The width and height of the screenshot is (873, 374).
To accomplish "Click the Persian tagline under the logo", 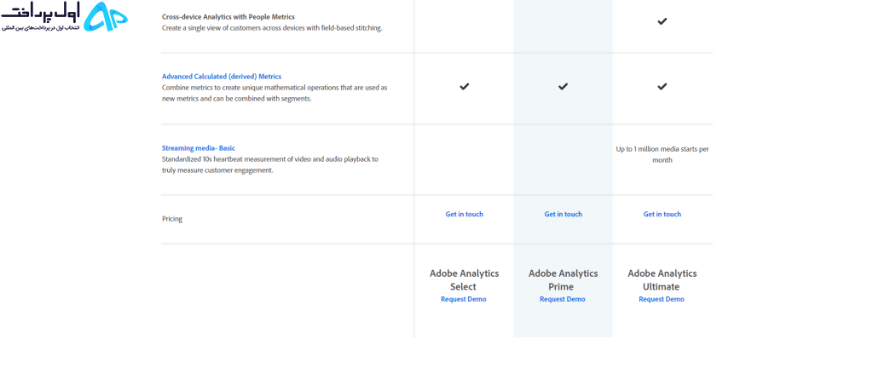I will [x=43, y=28].
